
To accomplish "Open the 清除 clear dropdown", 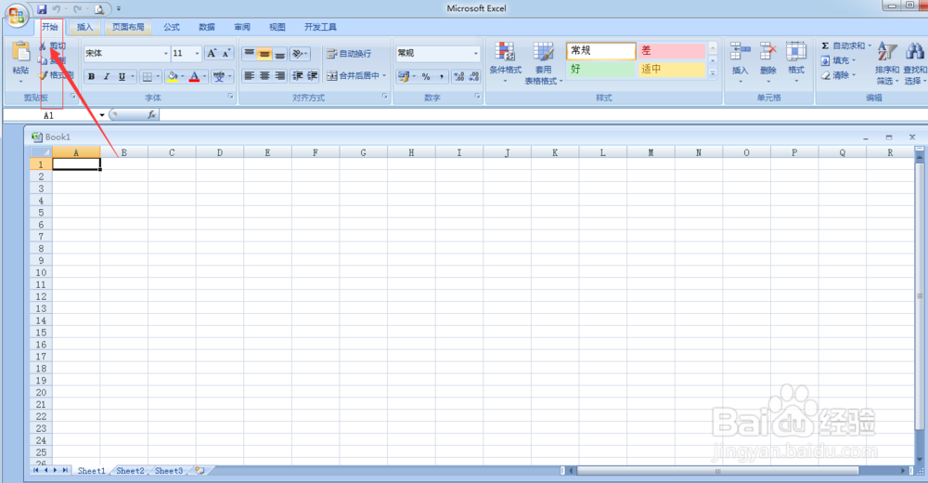I will (838, 75).
